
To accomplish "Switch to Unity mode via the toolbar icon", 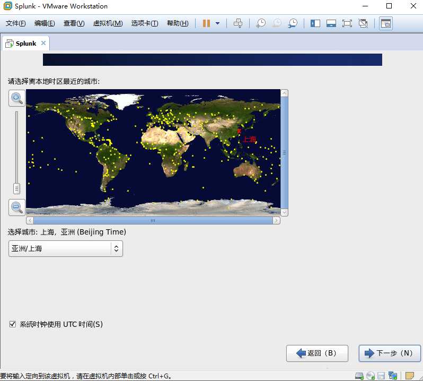I will coord(363,23).
